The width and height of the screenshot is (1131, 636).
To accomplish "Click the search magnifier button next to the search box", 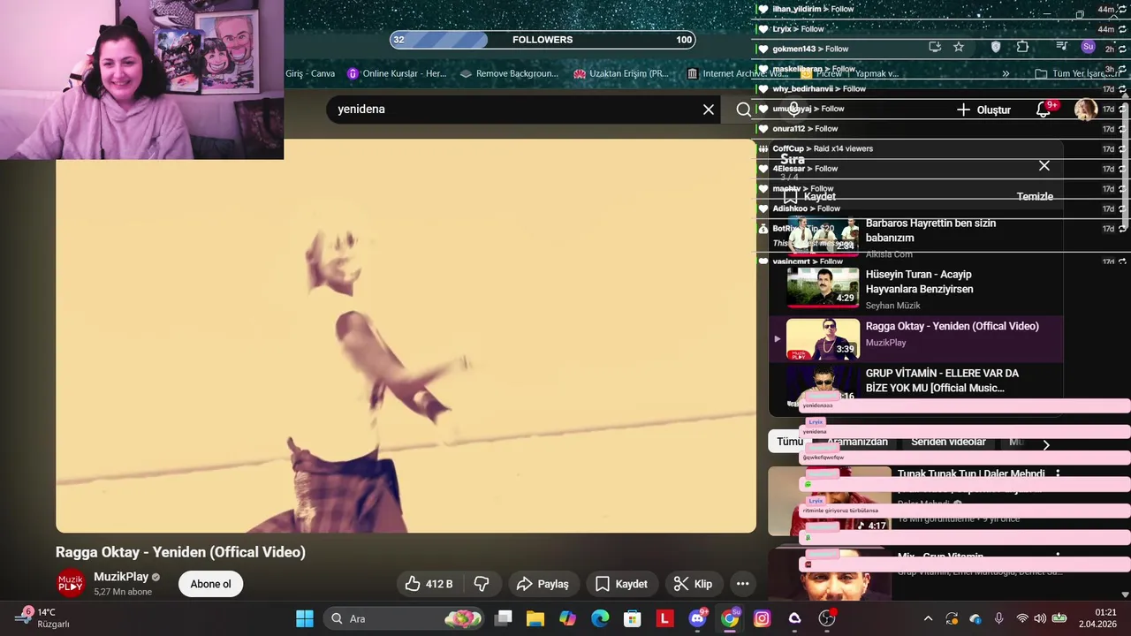I will tap(744, 110).
